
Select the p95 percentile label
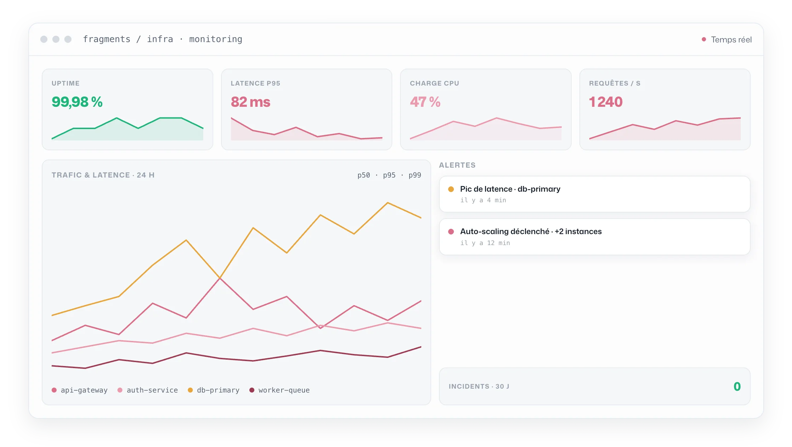point(389,175)
